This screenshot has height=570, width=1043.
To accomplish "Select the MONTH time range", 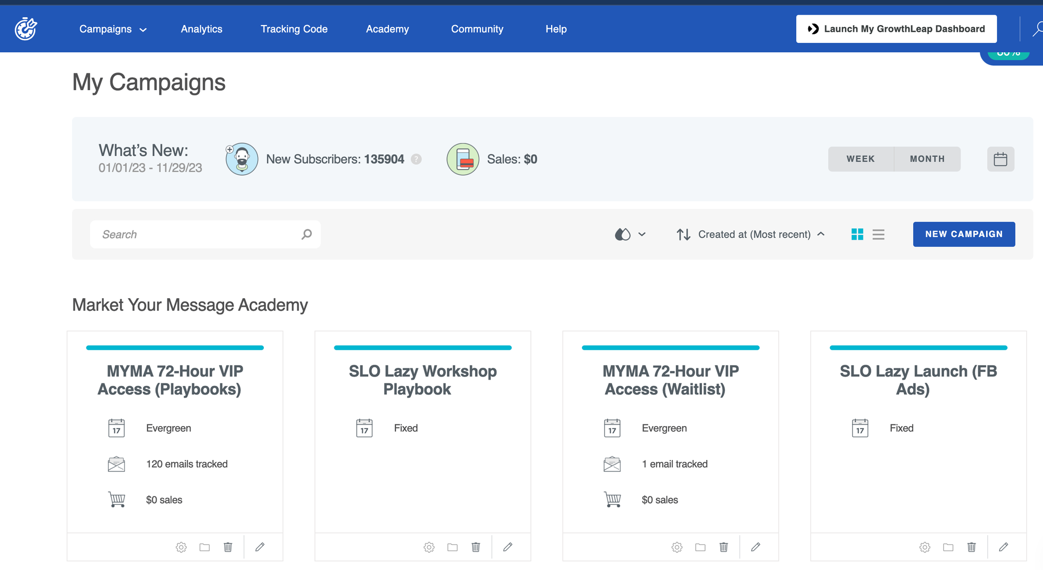I will pos(927,159).
